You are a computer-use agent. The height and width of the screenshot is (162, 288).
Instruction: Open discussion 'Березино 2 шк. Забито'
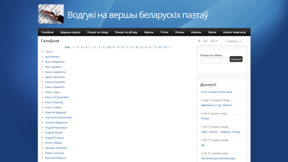[217, 105]
